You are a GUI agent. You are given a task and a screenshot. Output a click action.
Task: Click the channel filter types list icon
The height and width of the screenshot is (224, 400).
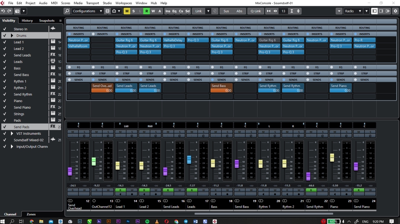(x=107, y=11)
